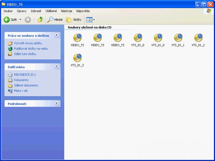Click Další místa panel title
The height and width of the screenshot is (161, 215).
tap(16, 67)
